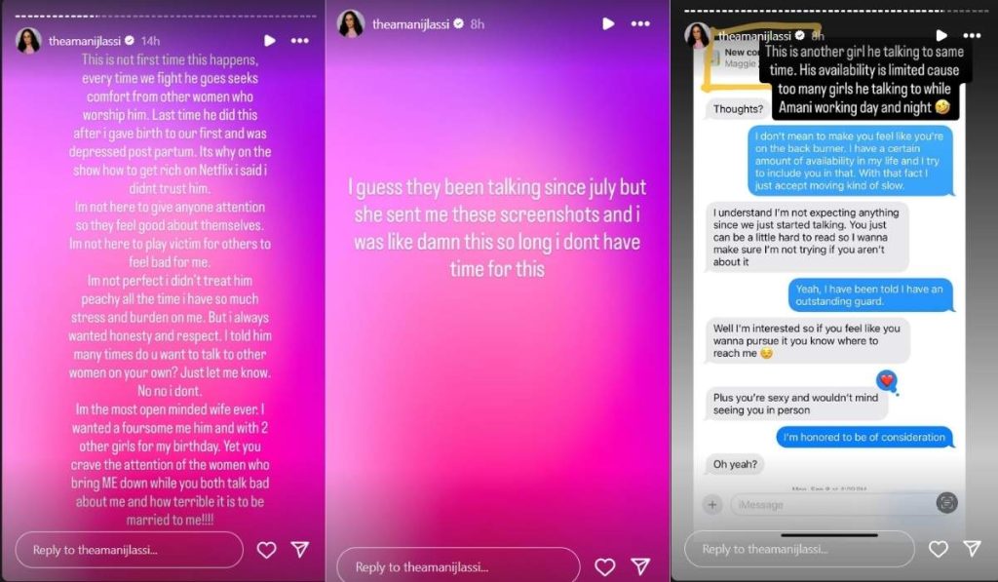The height and width of the screenshot is (582, 998).
Task: Open the three-dot menu on third story
Action: [x=972, y=36]
